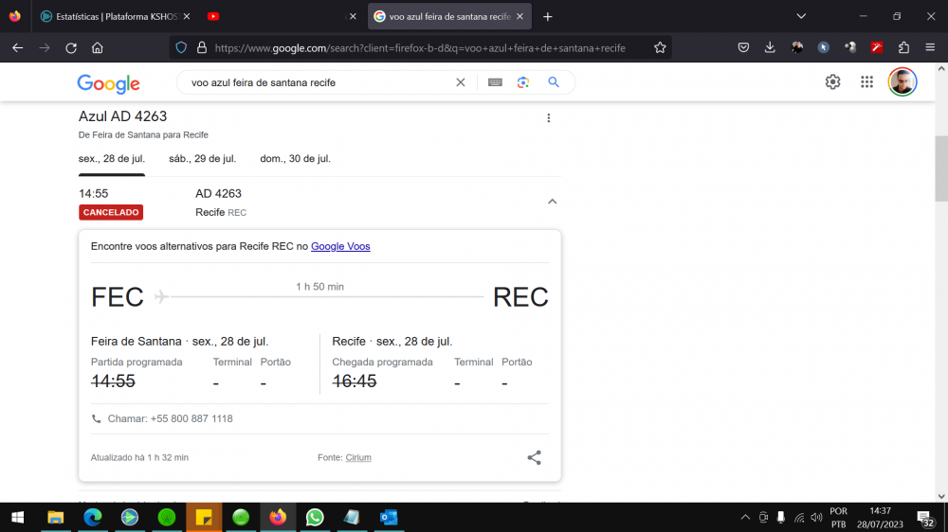Close the voo azul Google search tab

click(x=520, y=17)
